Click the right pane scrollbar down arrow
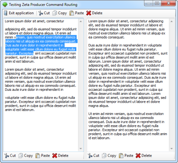Image resolution: width=178 pixels, height=163 pixels. coord(172,149)
